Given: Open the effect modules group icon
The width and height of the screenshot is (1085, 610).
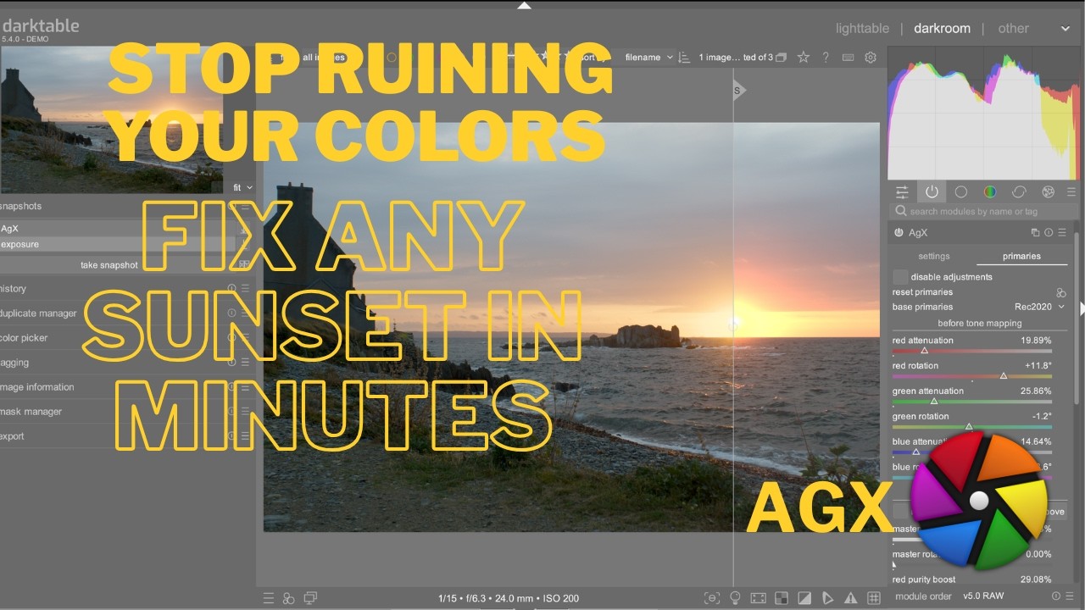Looking at the screenshot, I should 1049,192.
